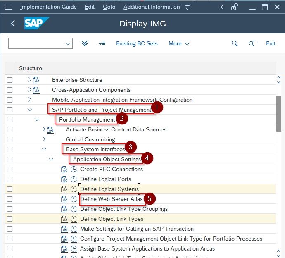Open the More dropdown menu
The height and width of the screenshot is (258, 285).
179,43
